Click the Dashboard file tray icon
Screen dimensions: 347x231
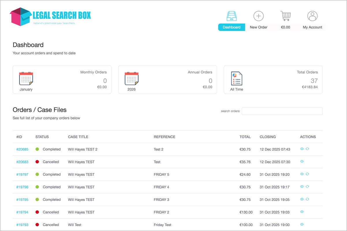point(232,16)
